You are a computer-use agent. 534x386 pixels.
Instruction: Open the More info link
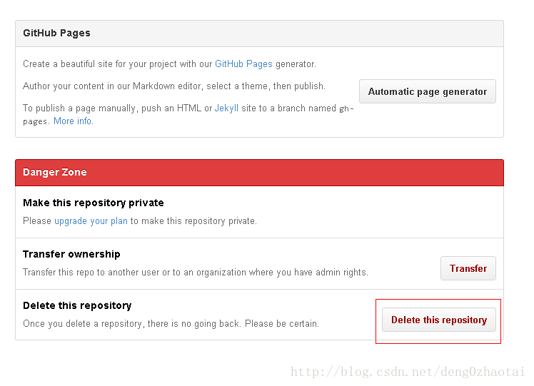[x=74, y=121]
